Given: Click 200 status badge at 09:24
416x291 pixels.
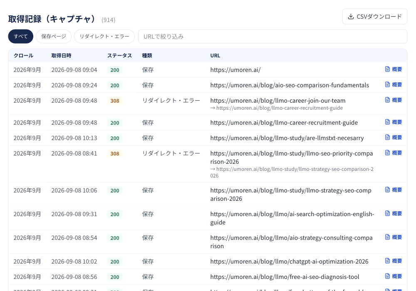Looking at the screenshot, I should pyautogui.click(x=115, y=85).
